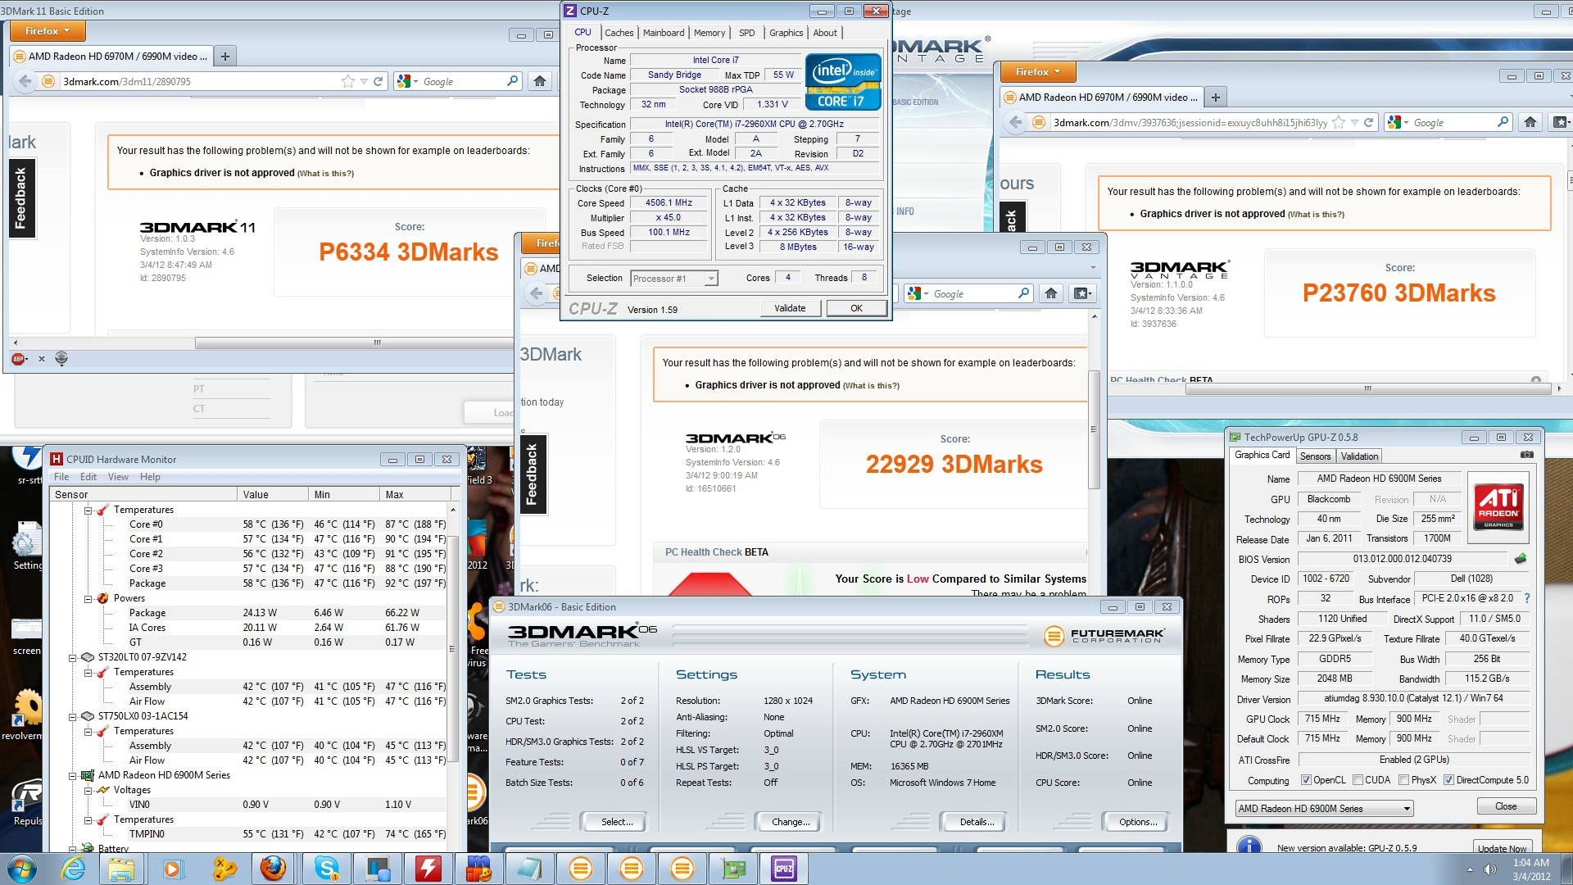The width and height of the screenshot is (1573, 885).
Task: Click the home icon in the Vantage Firefox window
Action: click(1530, 122)
